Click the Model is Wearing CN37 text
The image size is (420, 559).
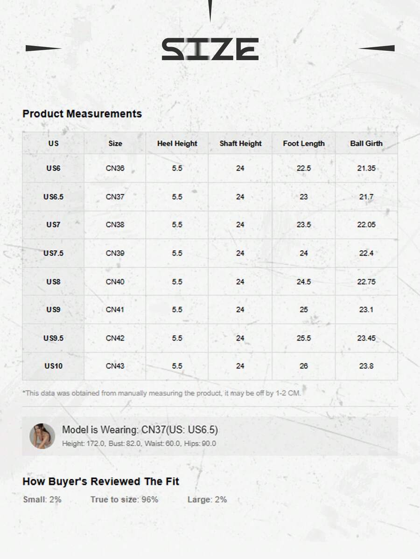[x=140, y=430]
